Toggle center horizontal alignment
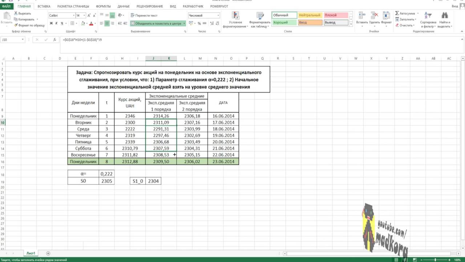The width and height of the screenshot is (465, 262). pos(107,23)
